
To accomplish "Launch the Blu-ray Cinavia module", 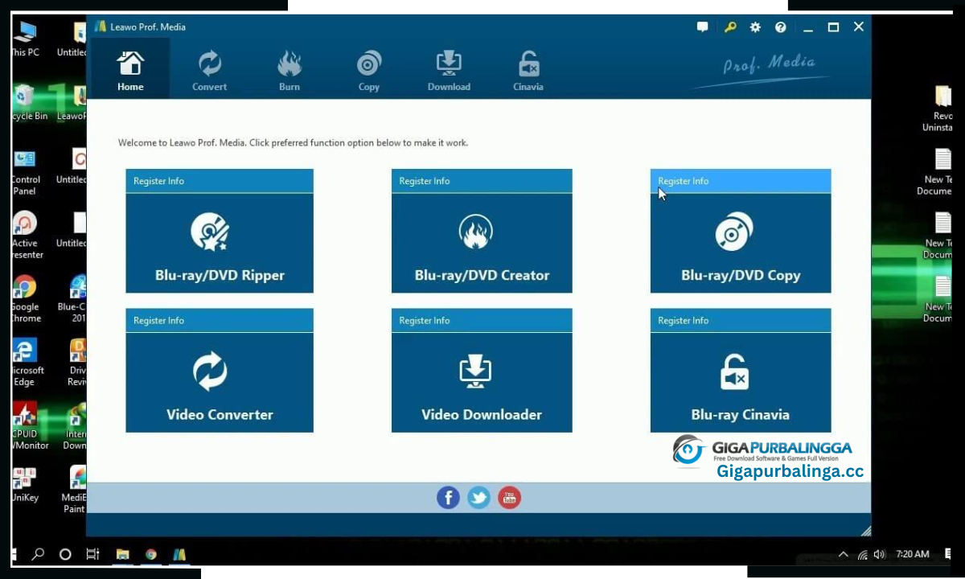I will coord(741,383).
